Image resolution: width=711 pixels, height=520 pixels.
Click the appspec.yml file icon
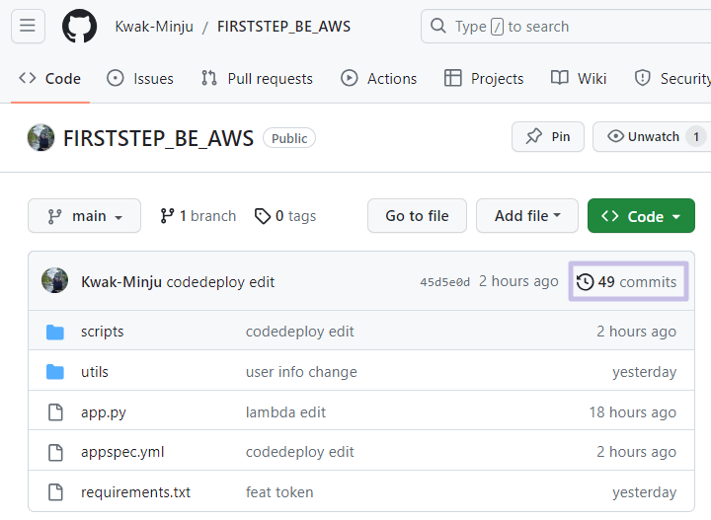pyautogui.click(x=55, y=452)
